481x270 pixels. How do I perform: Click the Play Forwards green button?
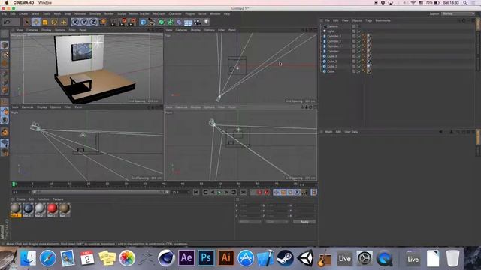pos(219,192)
